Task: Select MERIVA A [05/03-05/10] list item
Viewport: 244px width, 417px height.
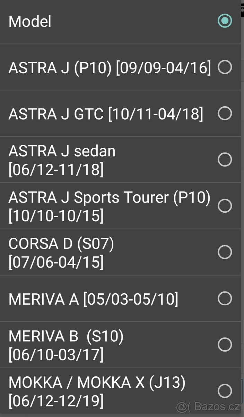Action: (93, 299)
